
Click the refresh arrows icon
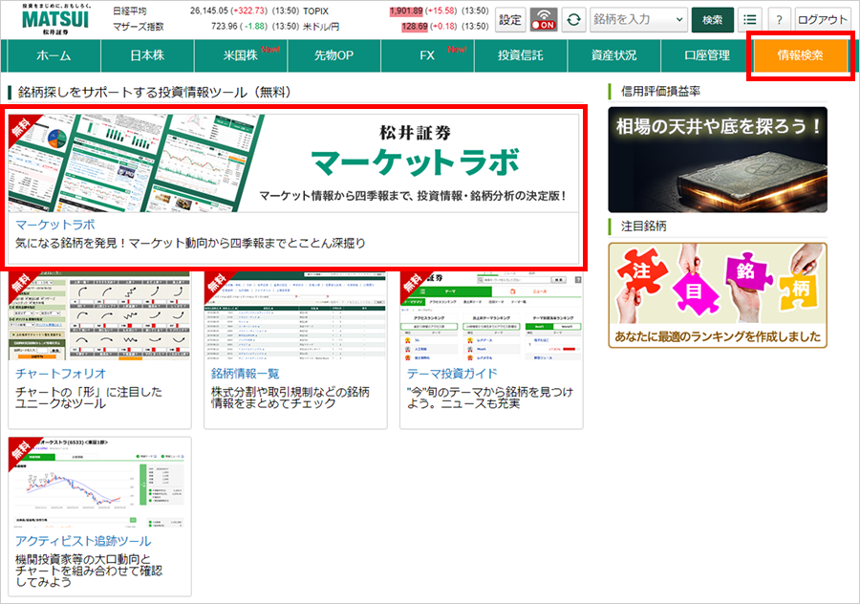pos(573,20)
